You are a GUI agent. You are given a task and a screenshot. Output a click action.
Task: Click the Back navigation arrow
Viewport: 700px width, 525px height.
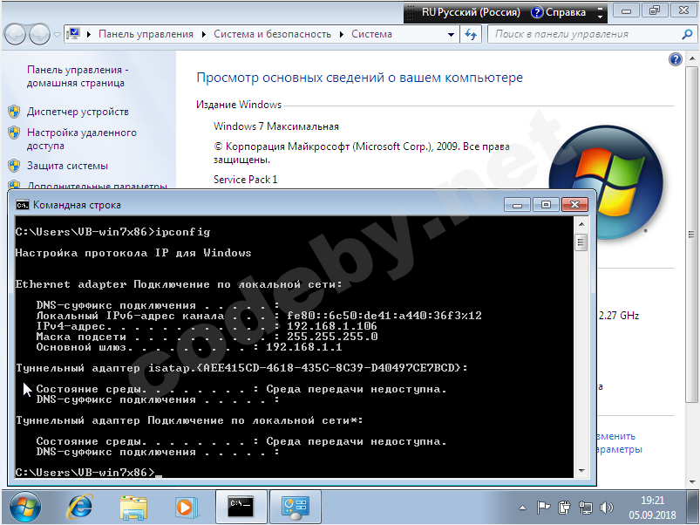tap(16, 34)
